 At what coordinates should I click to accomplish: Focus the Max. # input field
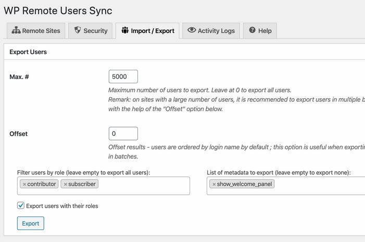pos(123,77)
